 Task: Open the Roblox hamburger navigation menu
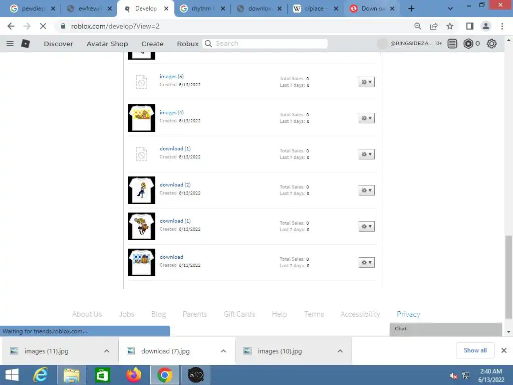10,44
